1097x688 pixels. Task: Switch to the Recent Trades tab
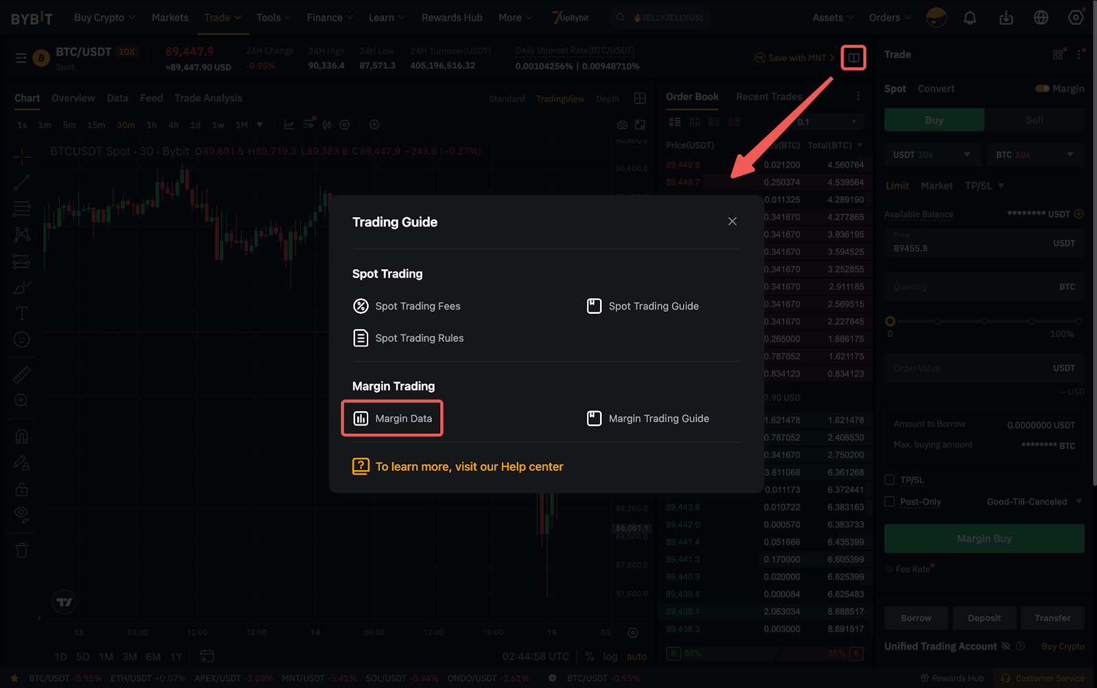[769, 97]
